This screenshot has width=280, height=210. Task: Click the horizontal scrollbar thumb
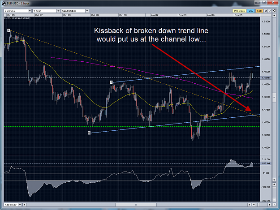[136, 205]
